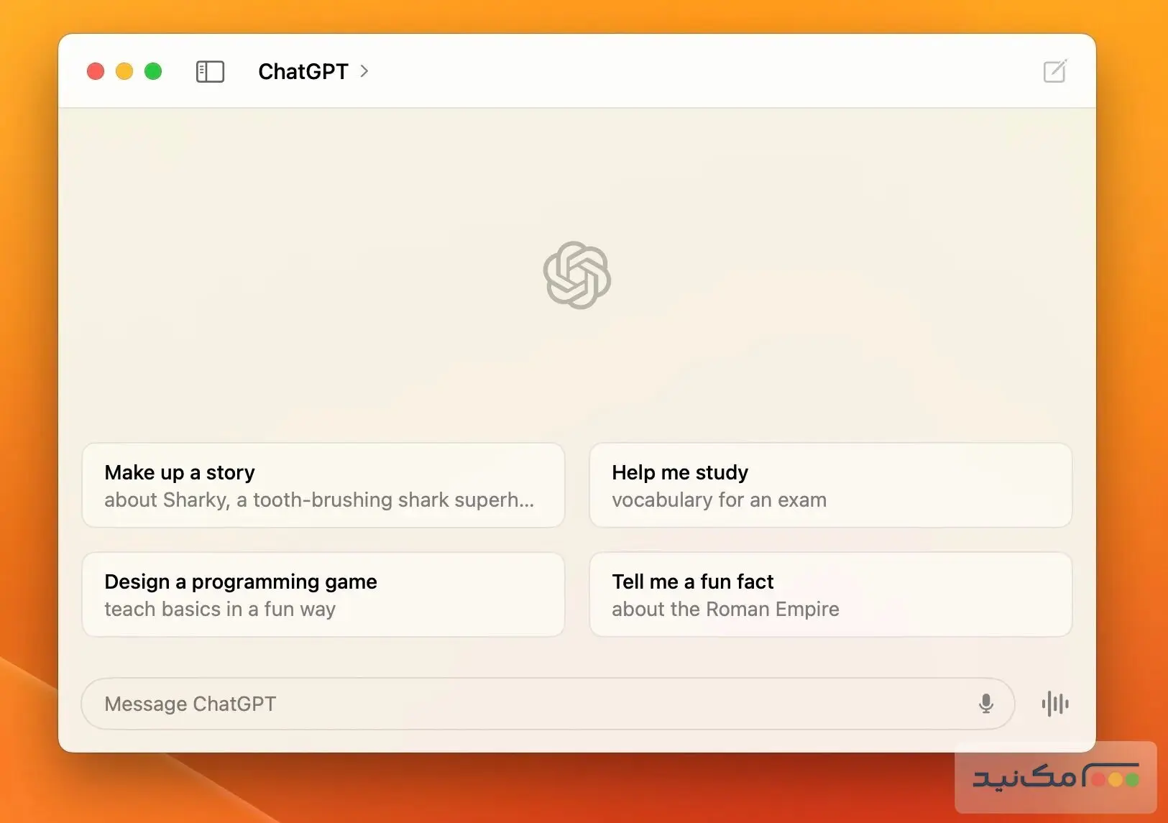Image resolution: width=1168 pixels, height=823 pixels.
Task: Select the sidebar panel icon near traffic lights
Action: [210, 71]
